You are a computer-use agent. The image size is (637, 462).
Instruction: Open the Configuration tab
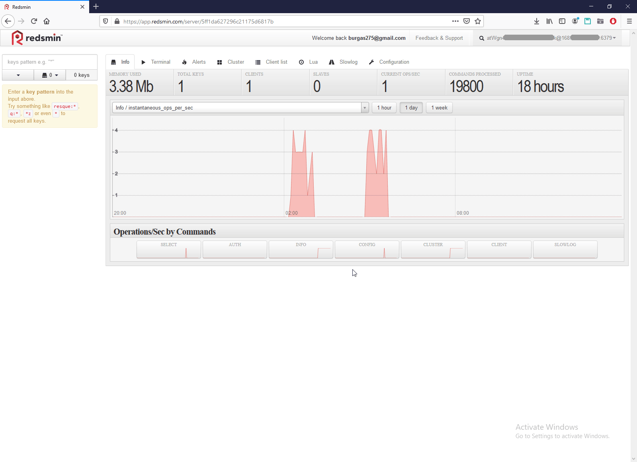389,62
